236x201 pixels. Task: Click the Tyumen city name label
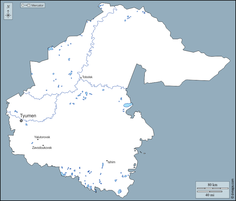tap(28, 116)
